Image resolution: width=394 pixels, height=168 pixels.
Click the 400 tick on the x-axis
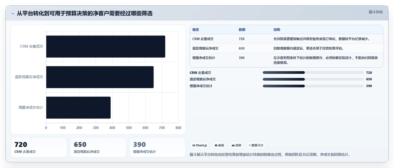click(112, 128)
